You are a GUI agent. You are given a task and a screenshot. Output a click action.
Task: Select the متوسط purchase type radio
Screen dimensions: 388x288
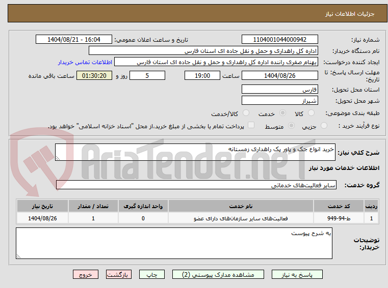tap(292, 126)
